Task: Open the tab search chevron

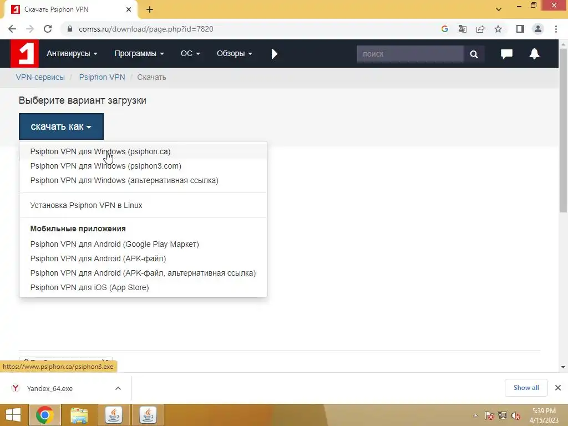Action: click(499, 9)
